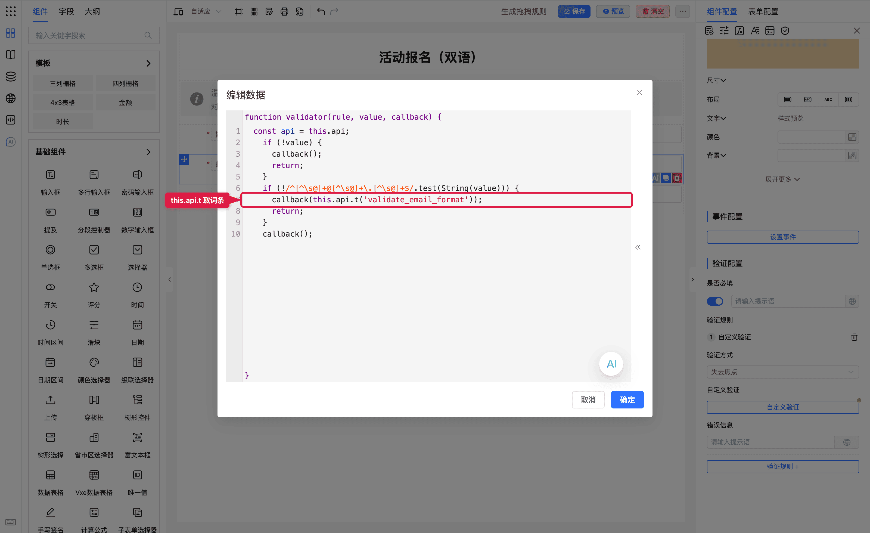Pick the 颜色选择器 palette component
This screenshot has height=533, width=870.
94,362
